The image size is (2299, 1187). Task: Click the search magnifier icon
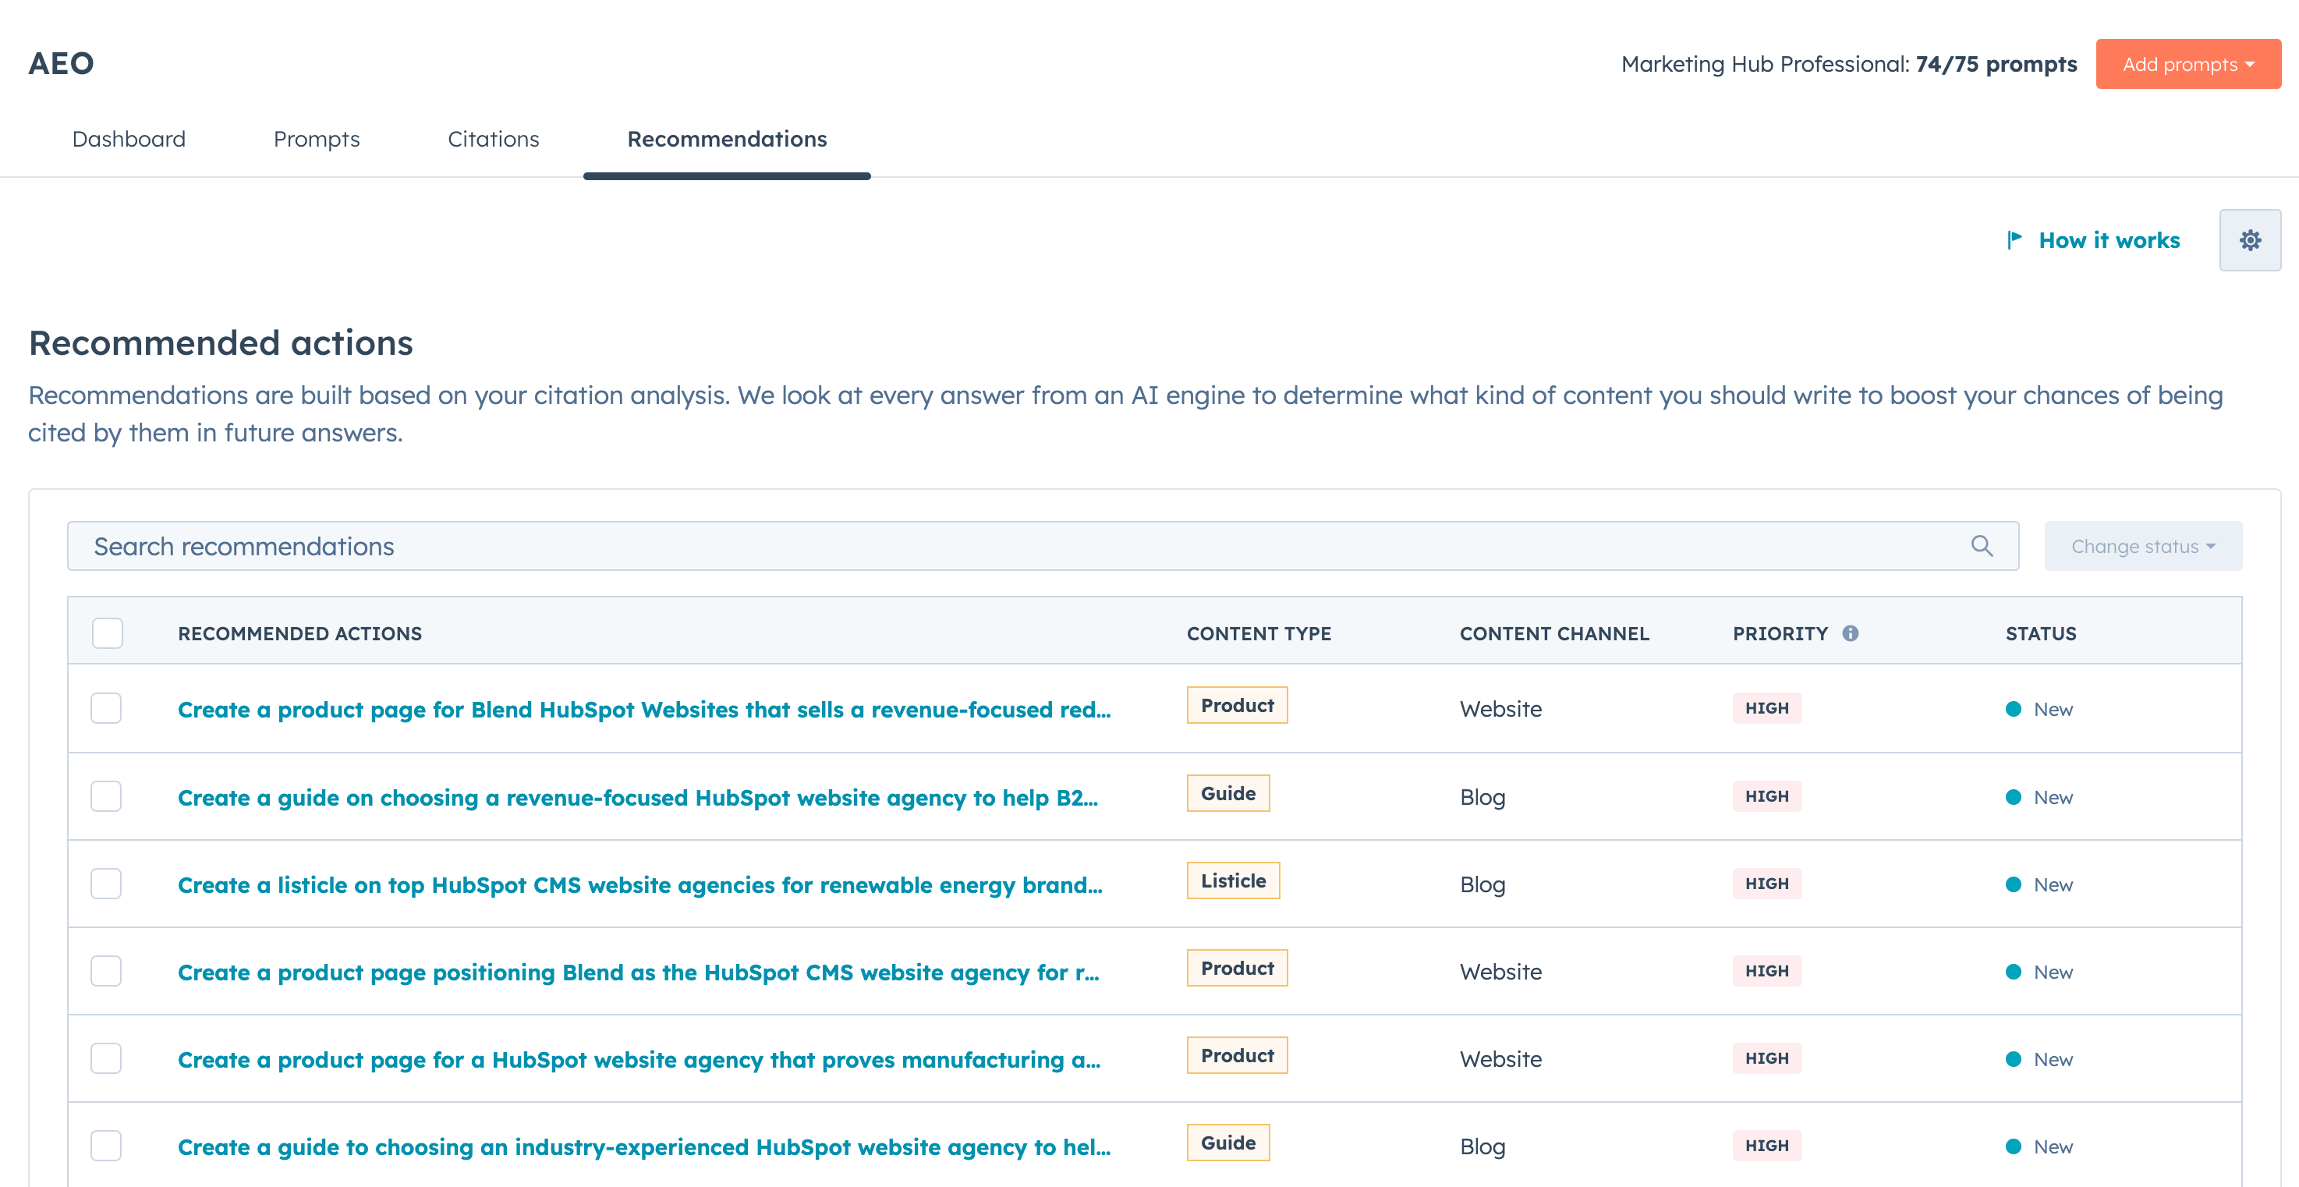pyautogui.click(x=1982, y=545)
